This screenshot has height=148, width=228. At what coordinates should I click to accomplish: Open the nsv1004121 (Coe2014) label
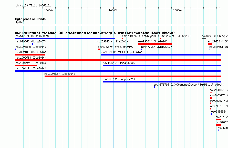[31, 68]
